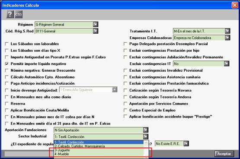Click the M-En el mes de la I.T. field
Screen dimensions: 240x159
tap(199, 31)
